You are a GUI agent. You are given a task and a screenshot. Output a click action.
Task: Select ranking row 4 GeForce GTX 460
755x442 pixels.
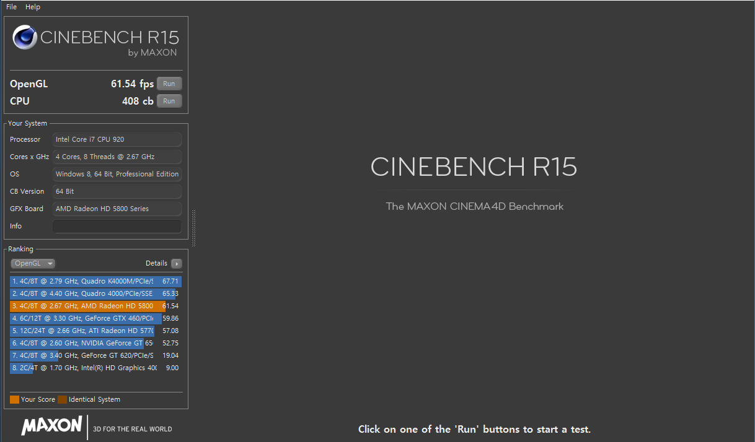coord(96,318)
